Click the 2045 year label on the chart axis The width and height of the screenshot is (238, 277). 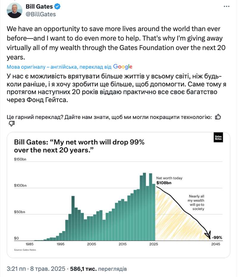(216, 244)
